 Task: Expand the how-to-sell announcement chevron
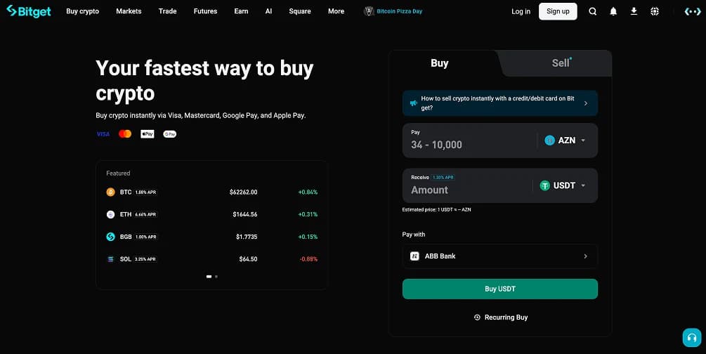click(586, 103)
